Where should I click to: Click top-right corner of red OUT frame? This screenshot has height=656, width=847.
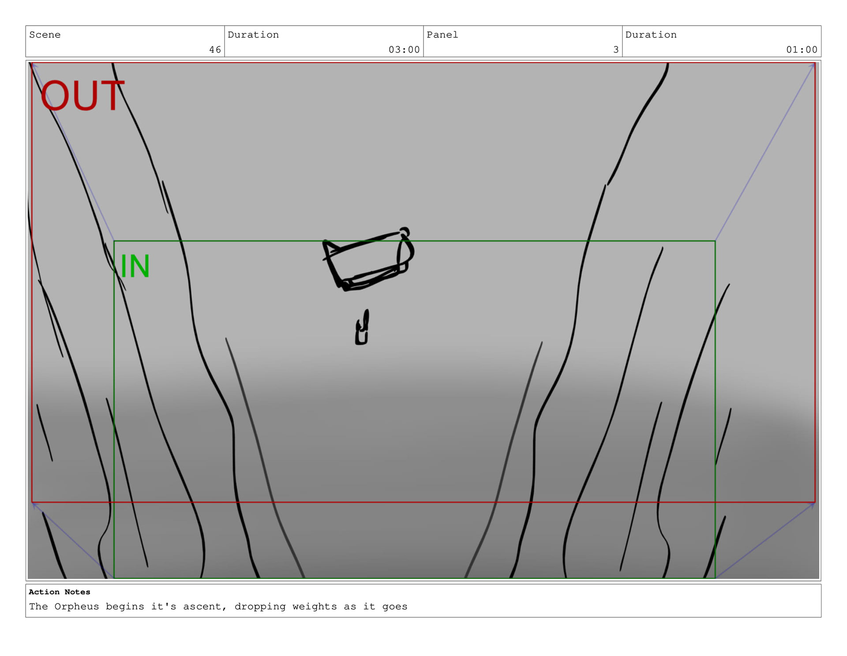click(x=814, y=63)
